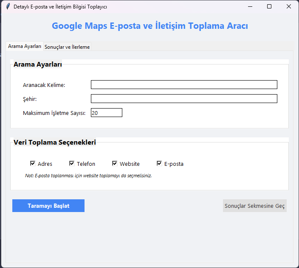
Task: Click into the Şehir text field
Action: coord(184,99)
